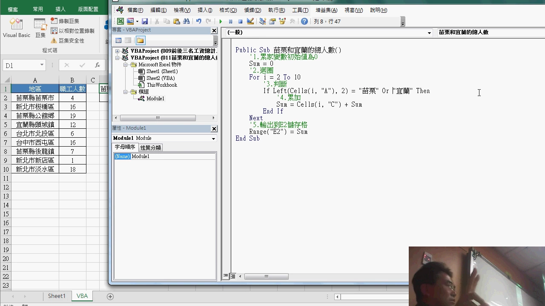The width and height of the screenshot is (545, 306).
Task: Open the 編輯(E) menu
Action: (x=159, y=10)
